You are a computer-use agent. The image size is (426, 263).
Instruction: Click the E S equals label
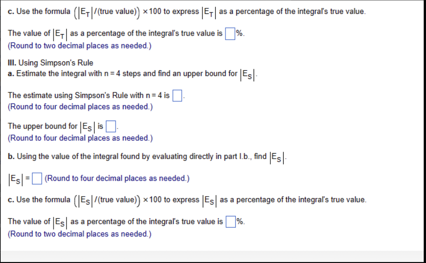pos(18,179)
